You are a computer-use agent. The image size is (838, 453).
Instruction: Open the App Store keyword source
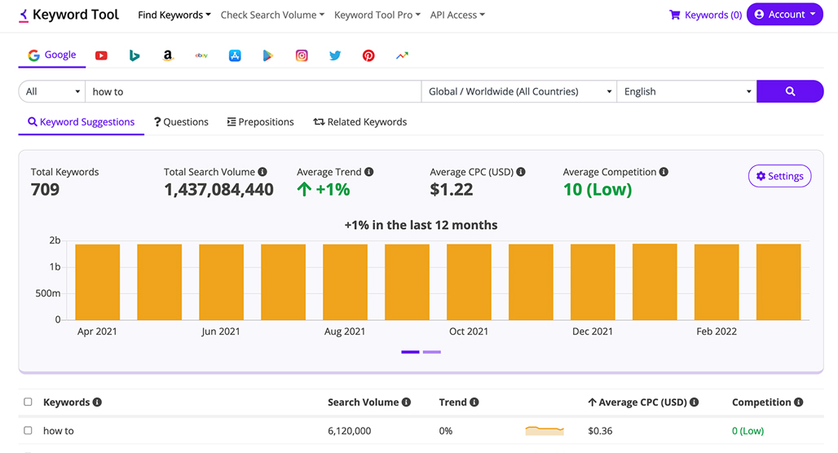[235, 55]
